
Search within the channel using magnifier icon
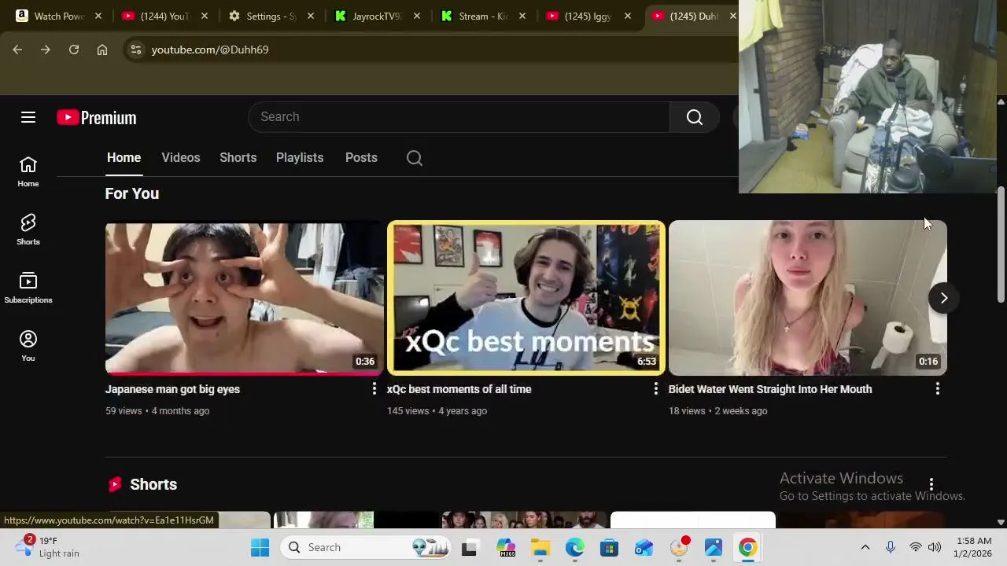[415, 158]
